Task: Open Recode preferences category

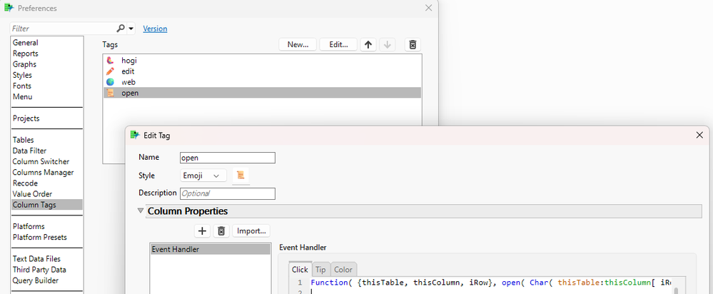Action: pyautogui.click(x=25, y=183)
